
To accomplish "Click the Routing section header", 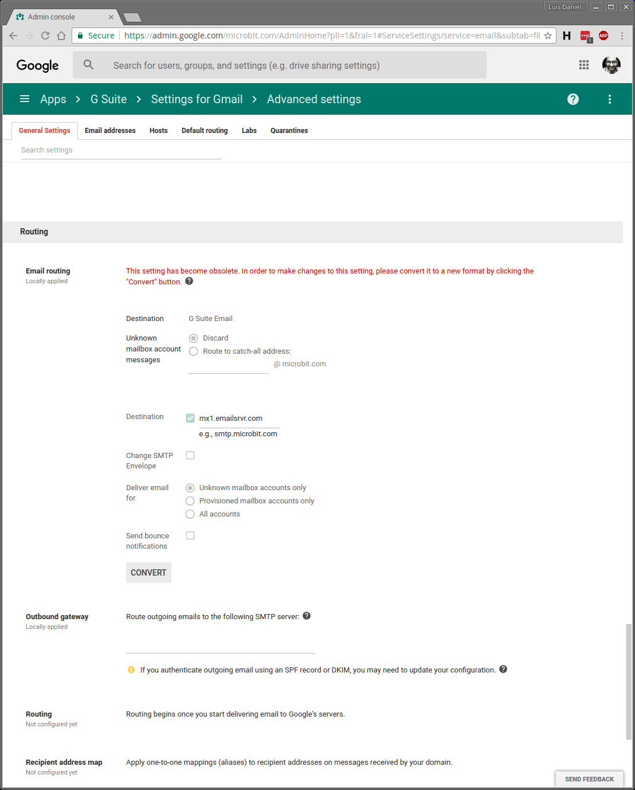I will point(313,232).
